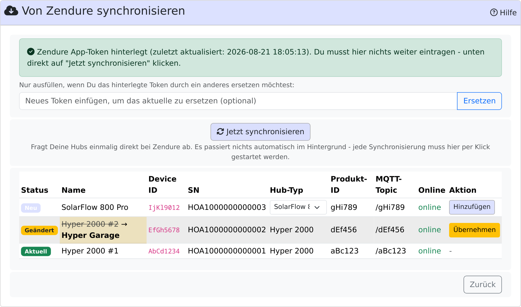Click online status in Hyper 2000 #1 row
Viewport: 521px width, 307px height.
[x=429, y=251]
